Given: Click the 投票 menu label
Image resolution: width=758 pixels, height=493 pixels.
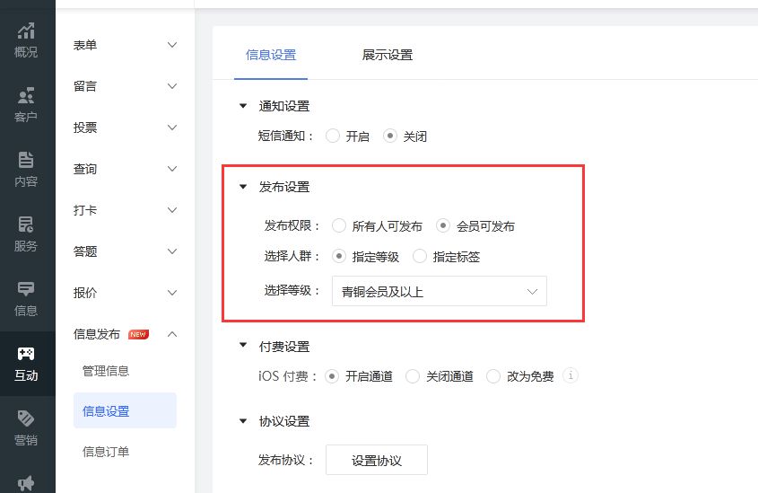Looking at the screenshot, I should click(85, 128).
